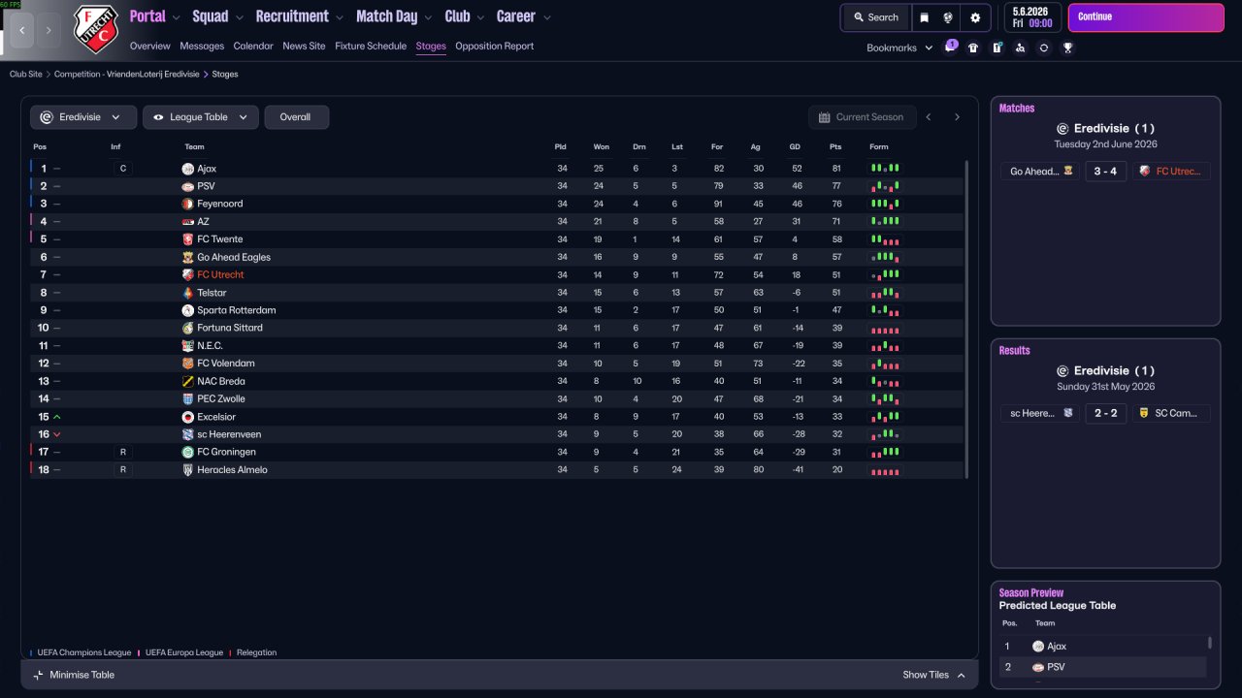Click the Predicted League Table scrollbar
Screen dimensions: 1242x698
click(x=1209, y=644)
